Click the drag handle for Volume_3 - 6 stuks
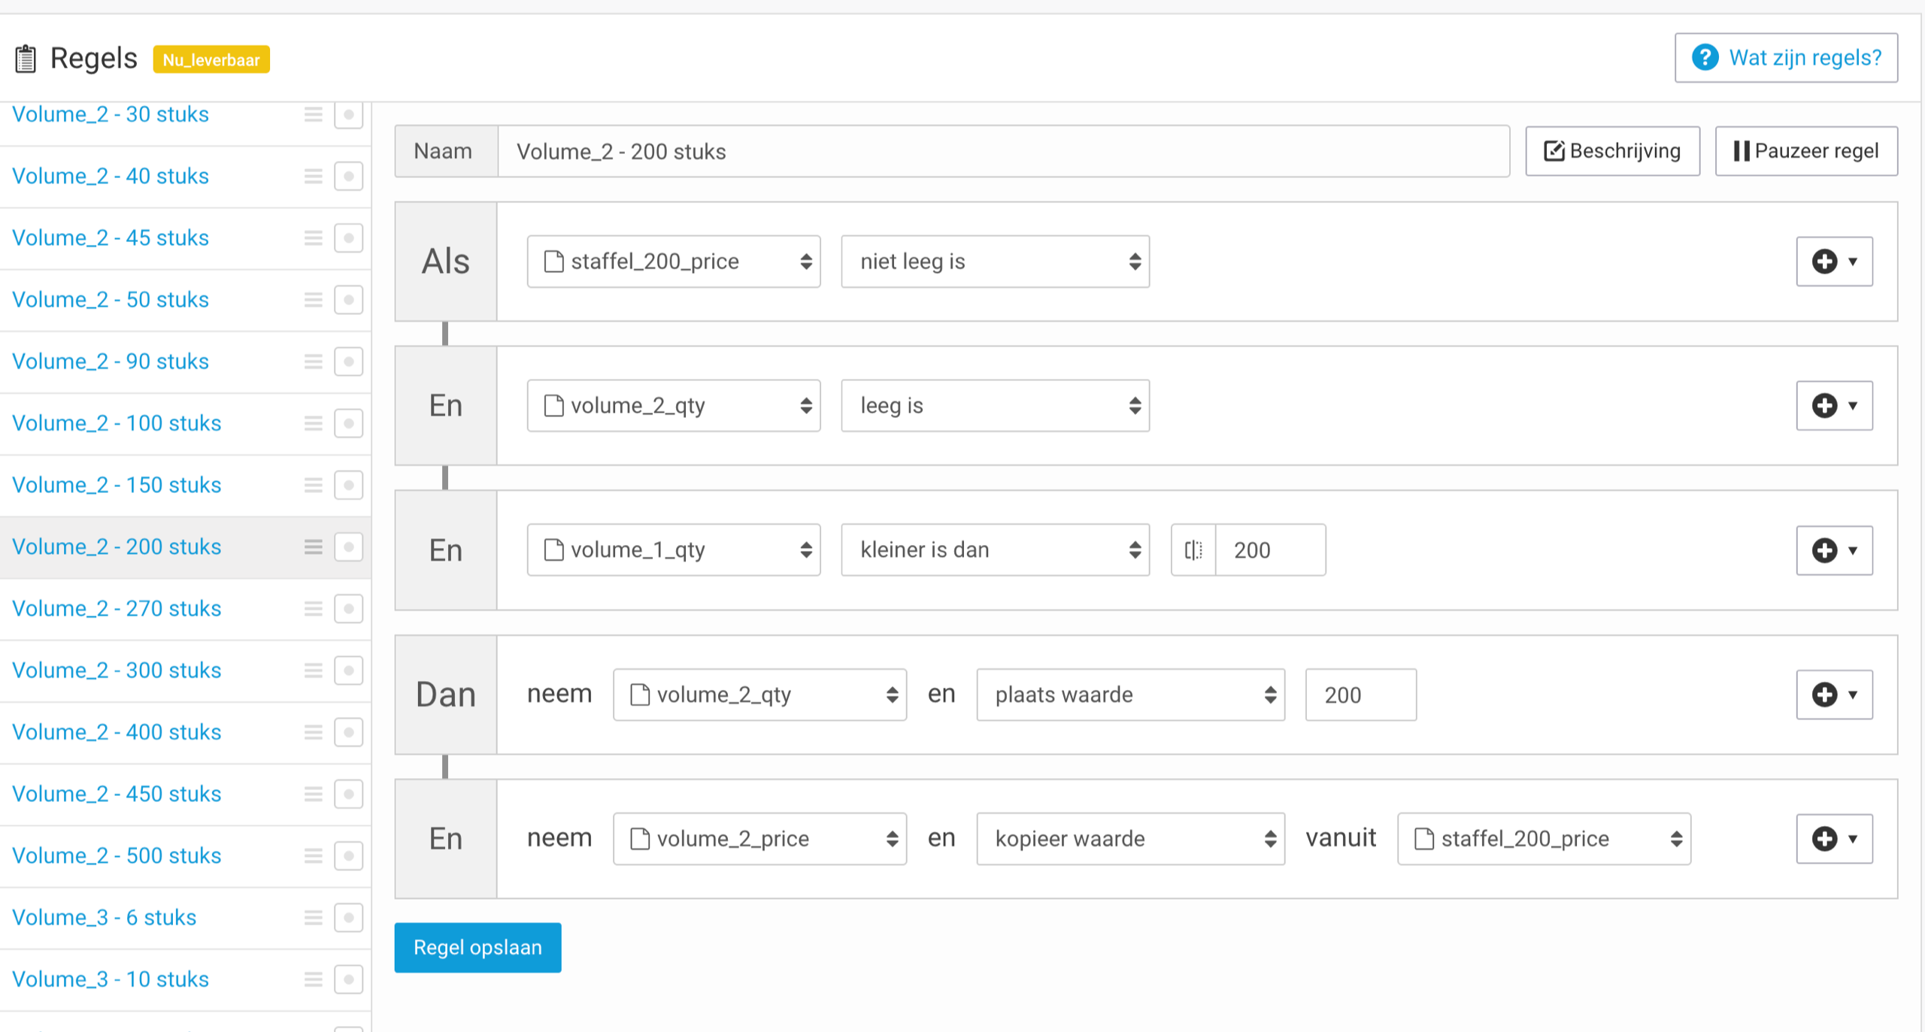 pos(314,917)
